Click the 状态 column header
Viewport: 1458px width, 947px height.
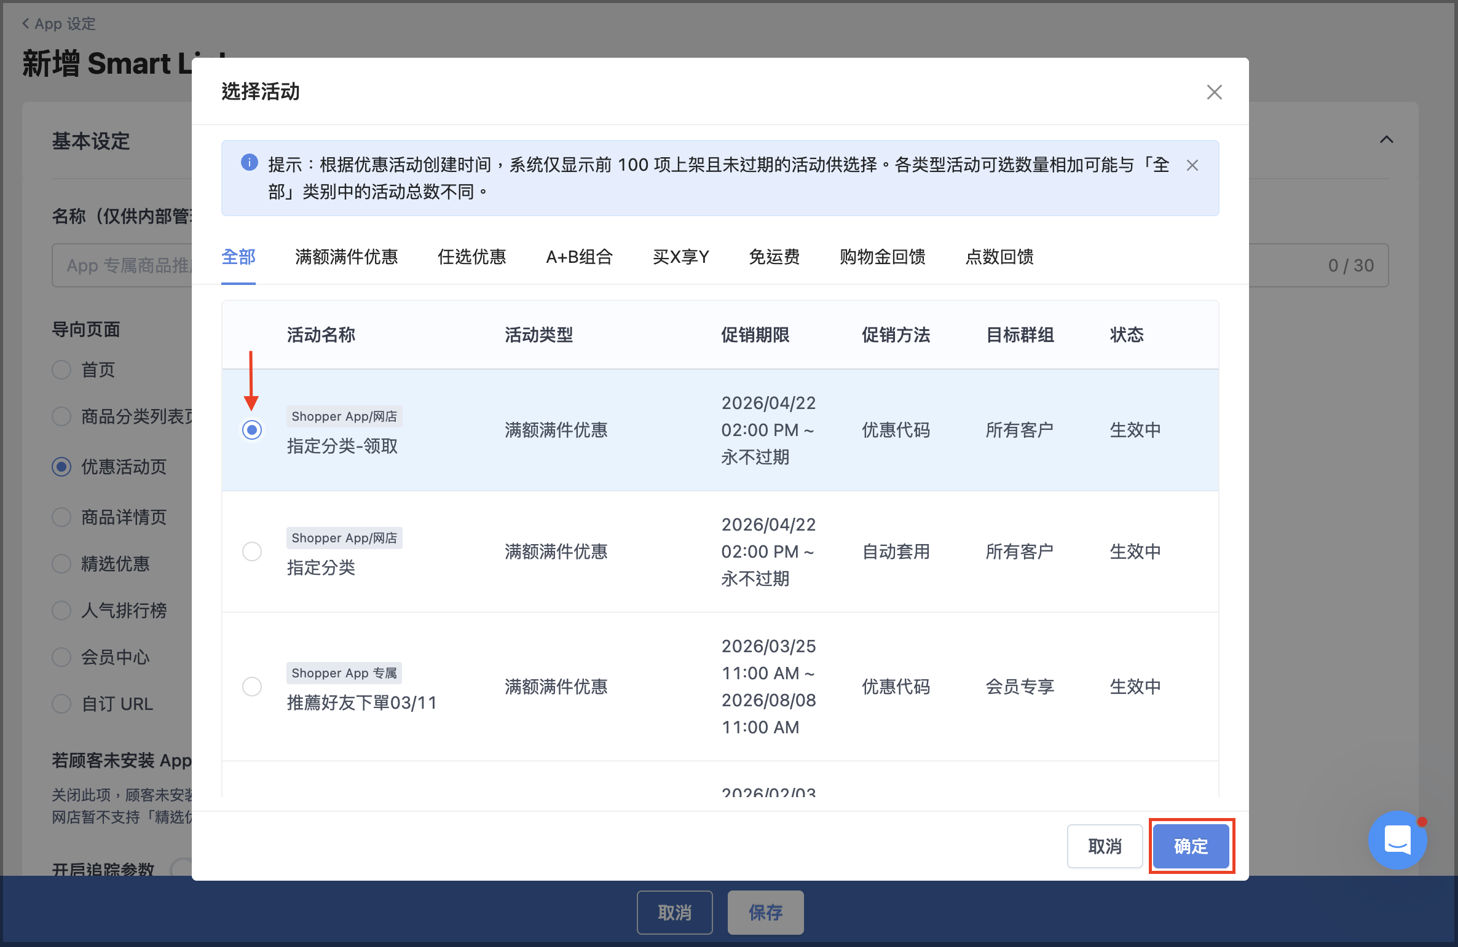(x=1126, y=335)
